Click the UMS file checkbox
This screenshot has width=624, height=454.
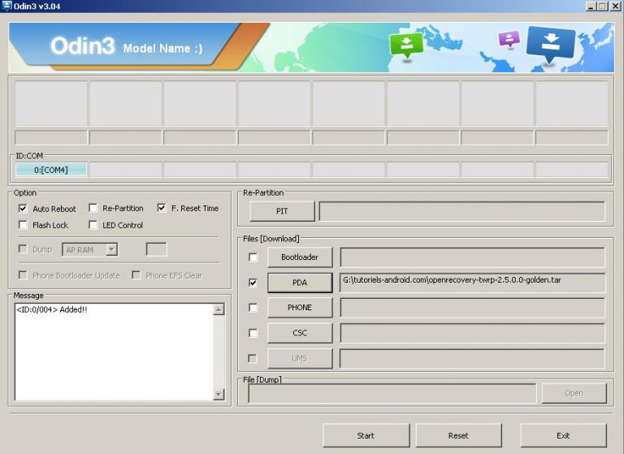click(253, 358)
